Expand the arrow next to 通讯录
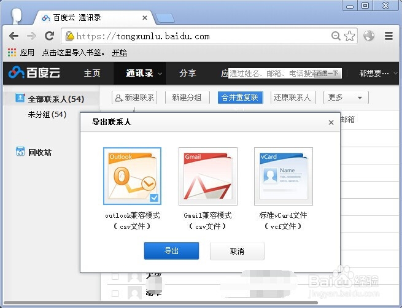 160,74
